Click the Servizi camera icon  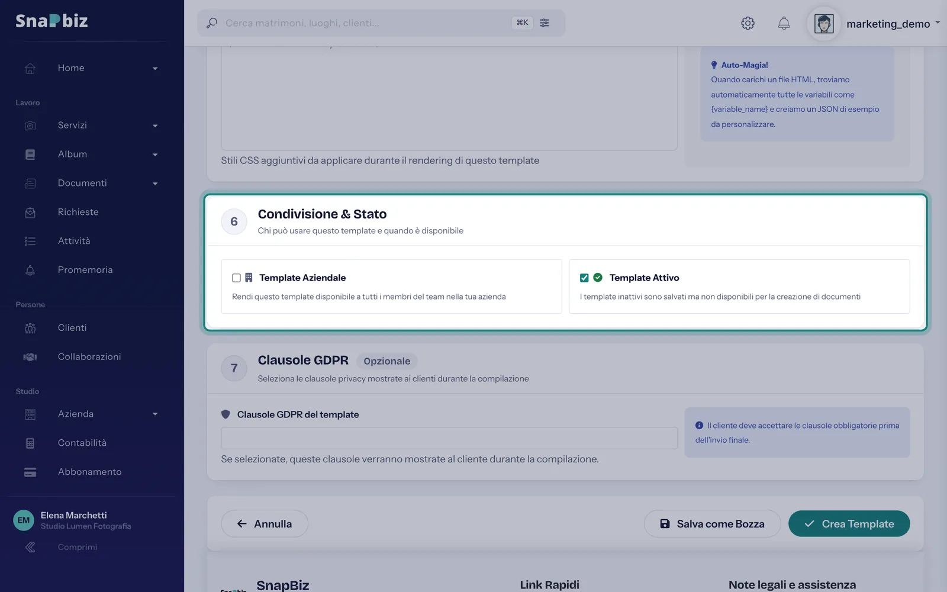(30, 126)
